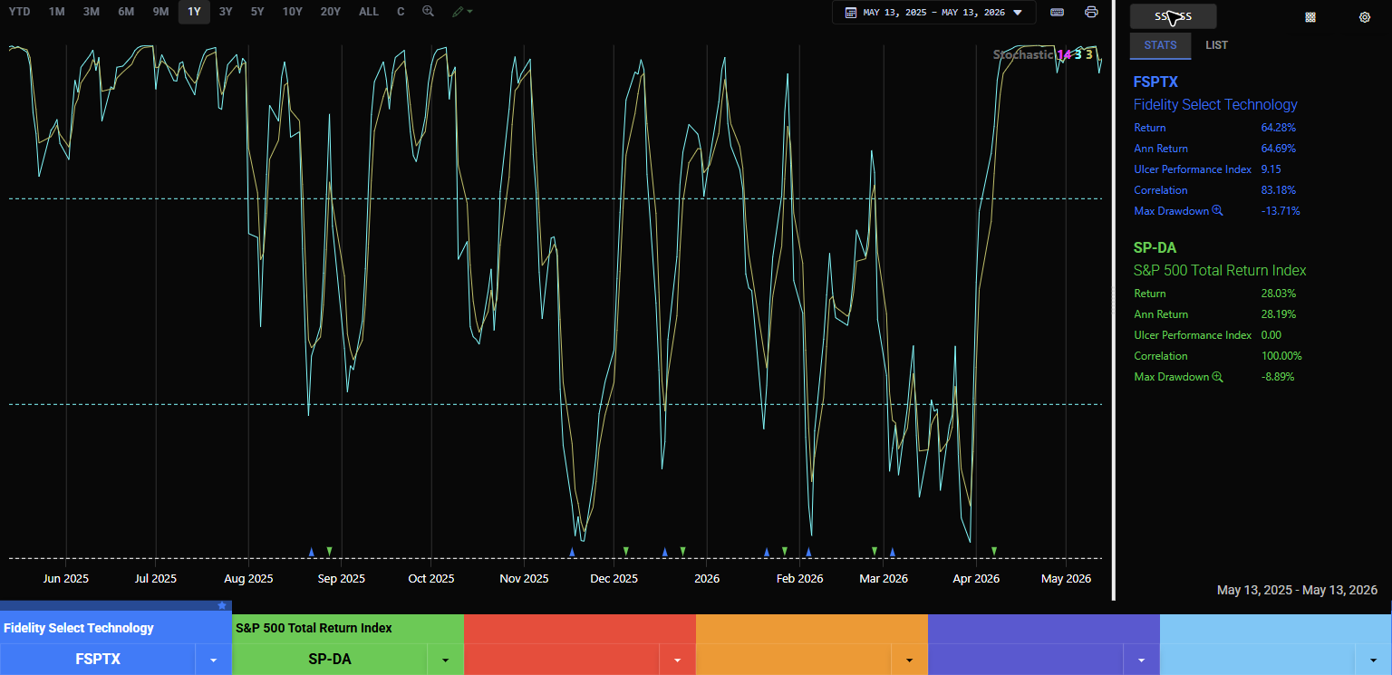Click the blue triangle marker in mid-November 2025

pos(572,551)
